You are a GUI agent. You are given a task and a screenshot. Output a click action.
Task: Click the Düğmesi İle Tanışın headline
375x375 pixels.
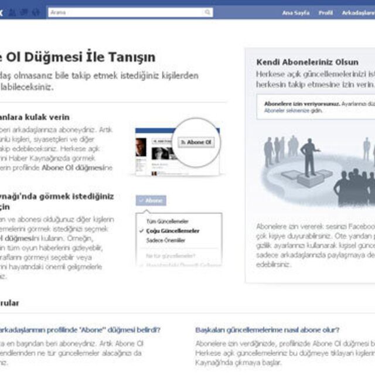click(90, 57)
